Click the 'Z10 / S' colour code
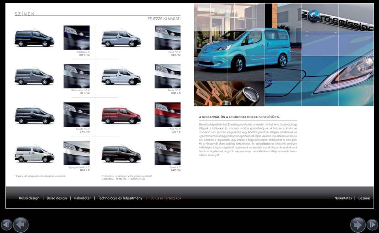The image size is (379, 233). click(176, 132)
